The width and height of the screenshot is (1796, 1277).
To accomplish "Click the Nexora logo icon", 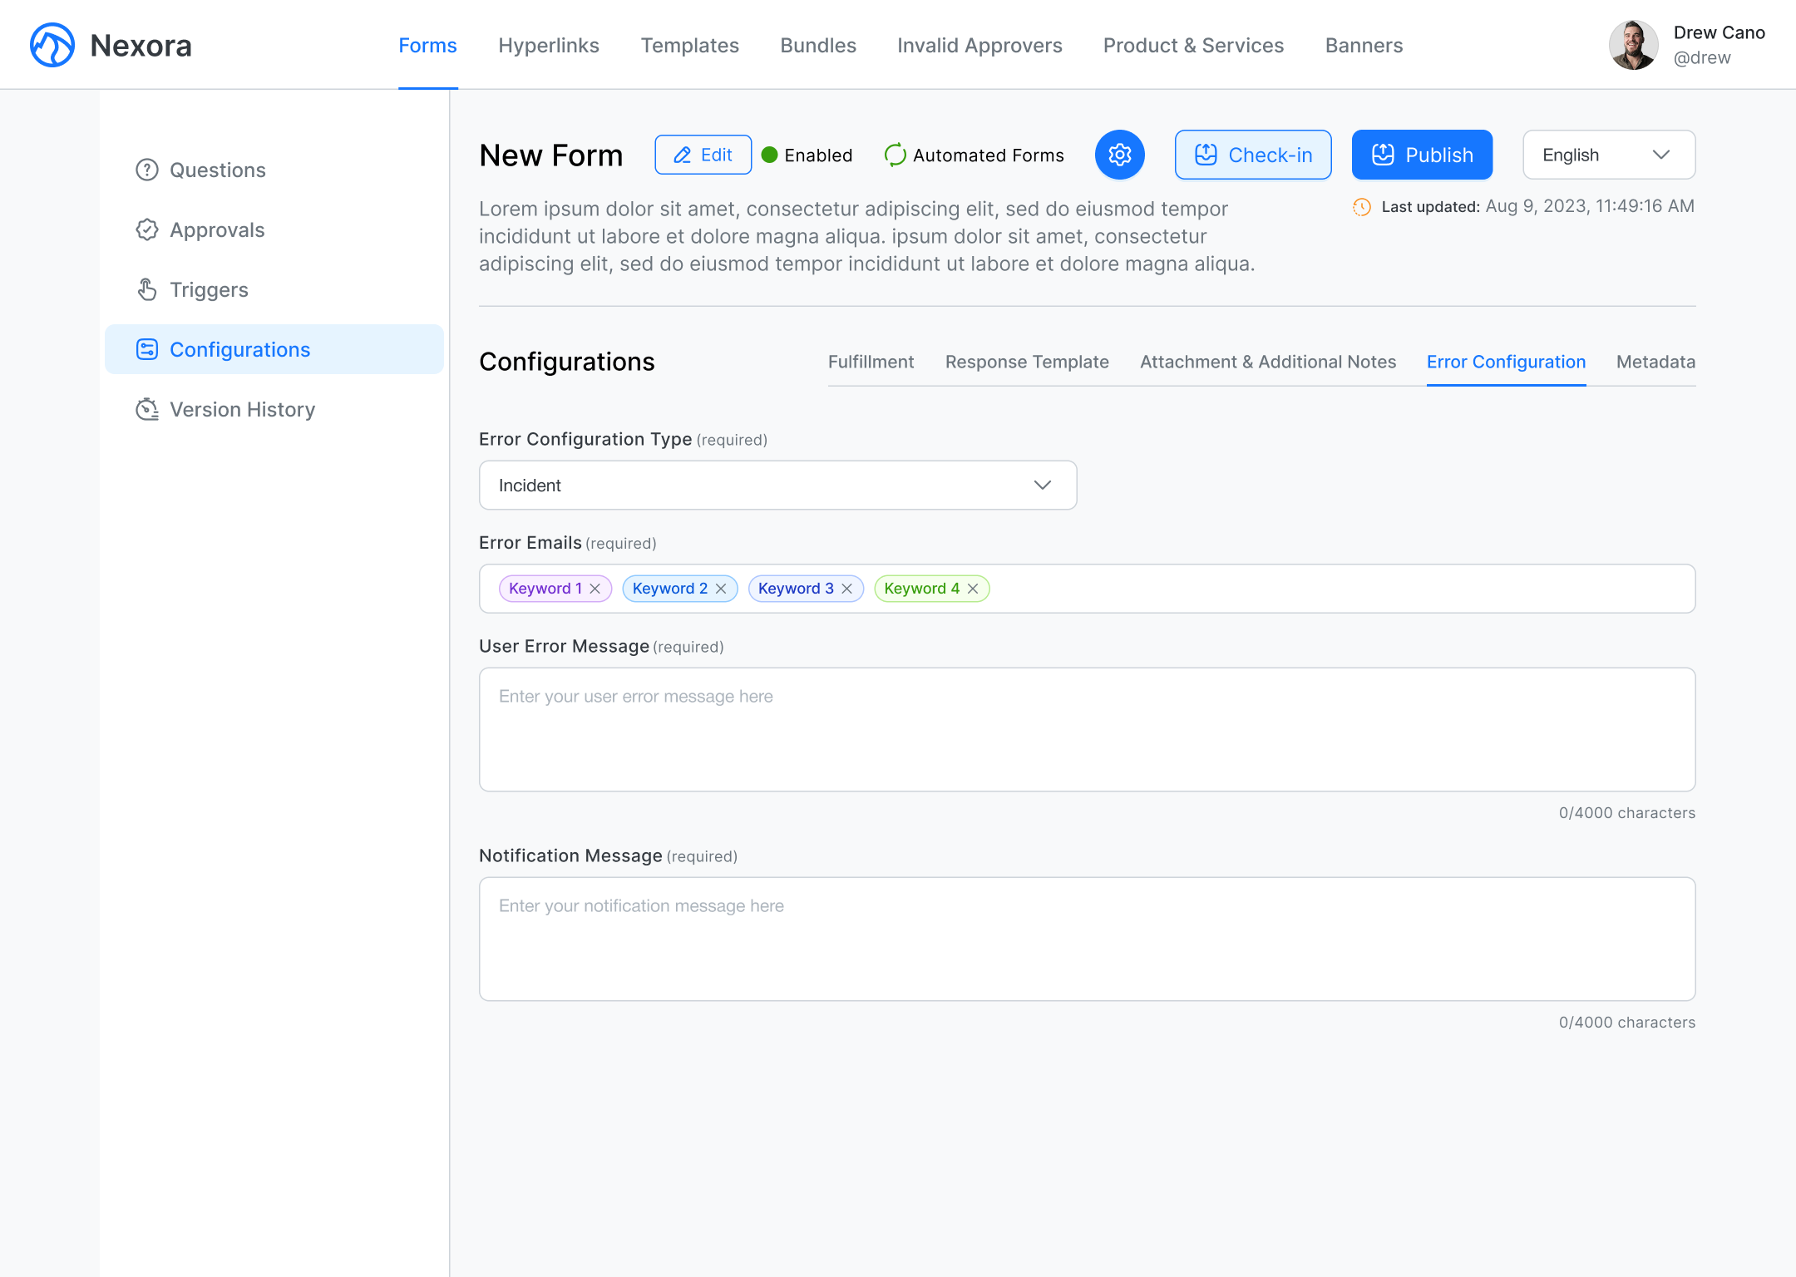I will point(52,45).
